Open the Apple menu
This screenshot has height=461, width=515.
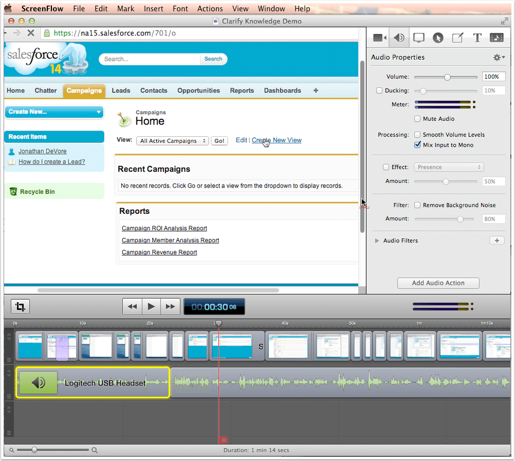point(8,8)
